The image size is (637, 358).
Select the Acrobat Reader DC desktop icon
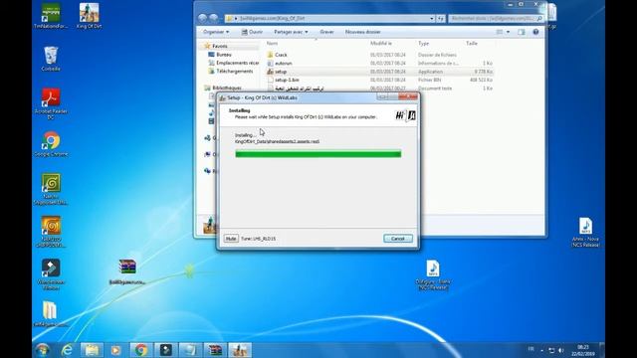(51, 103)
